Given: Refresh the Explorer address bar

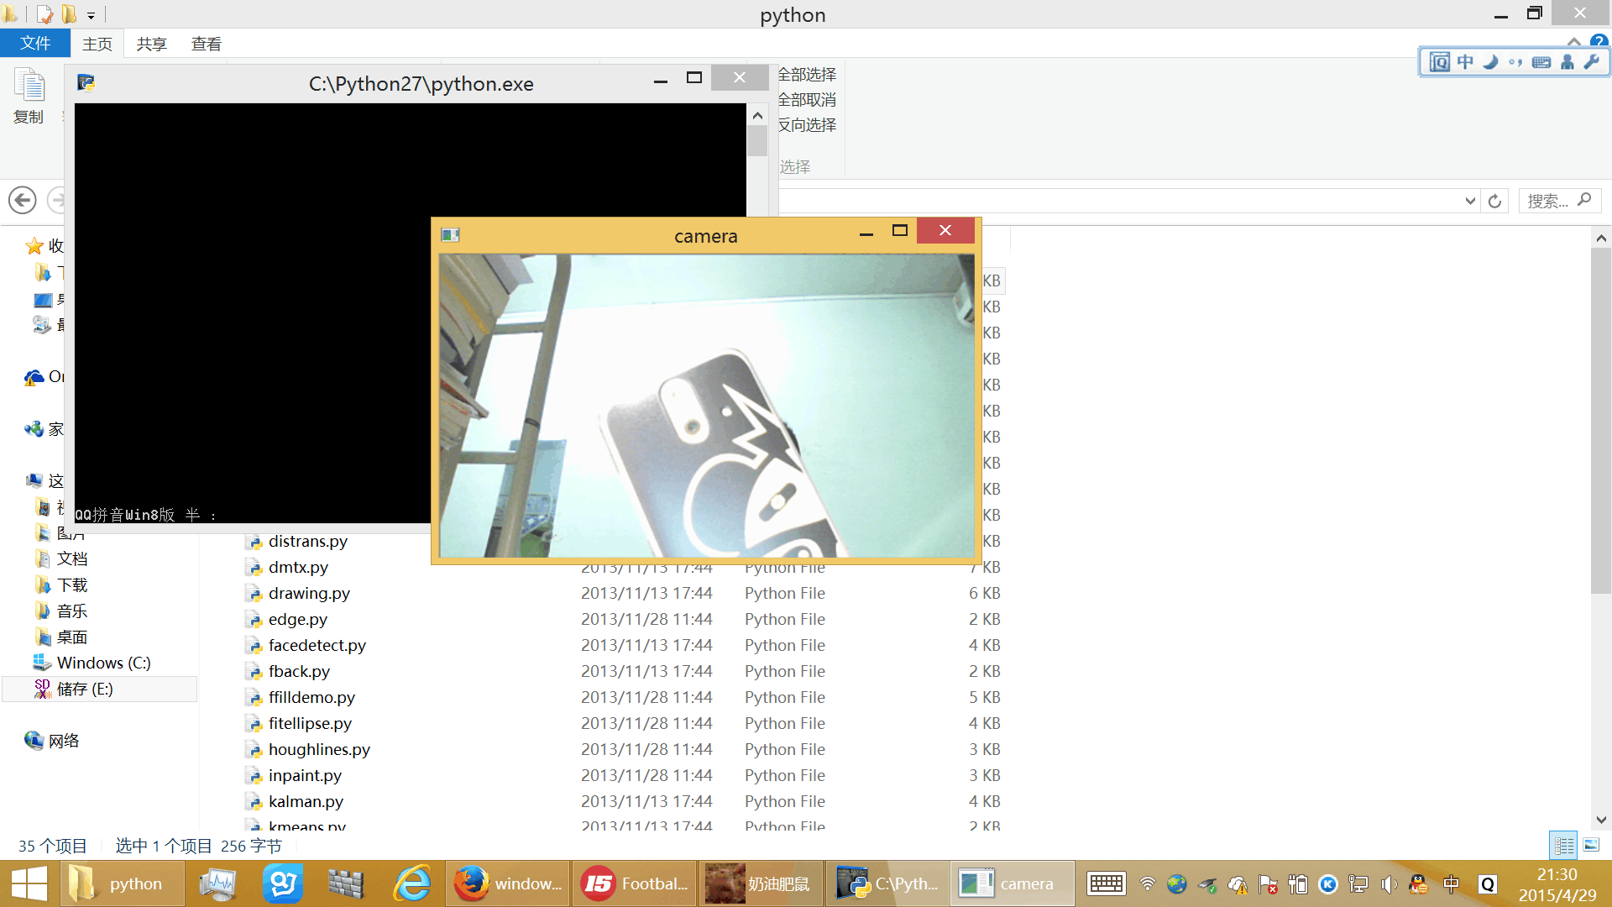Looking at the screenshot, I should point(1494,202).
